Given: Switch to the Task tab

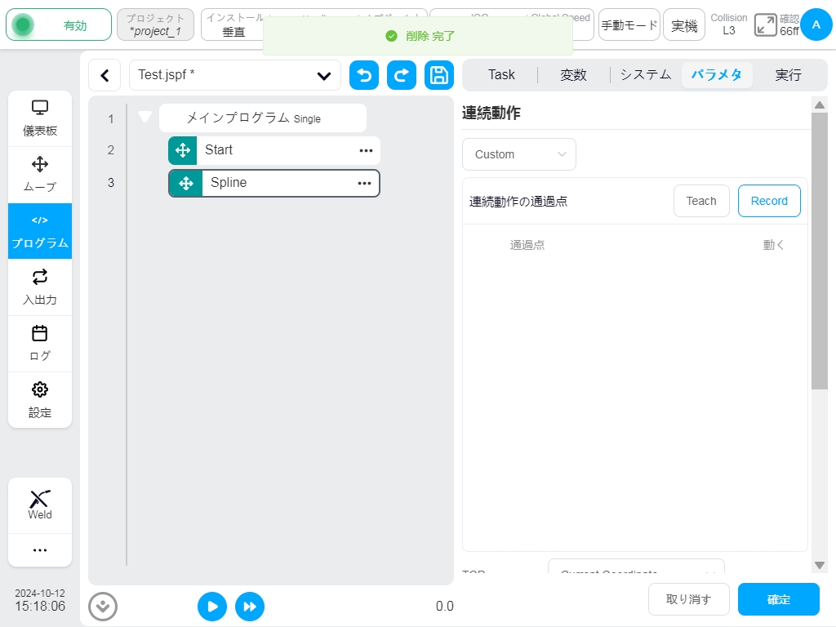Looking at the screenshot, I should point(502,74).
